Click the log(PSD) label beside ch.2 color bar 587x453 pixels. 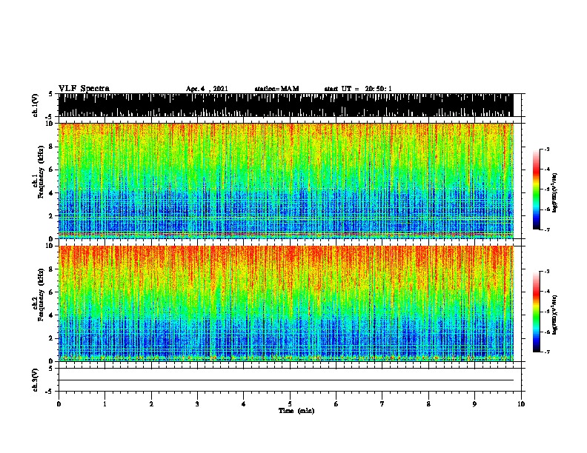554,315
